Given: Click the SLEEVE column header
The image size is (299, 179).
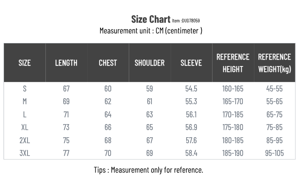Looking at the screenshot, I should [x=191, y=63].
